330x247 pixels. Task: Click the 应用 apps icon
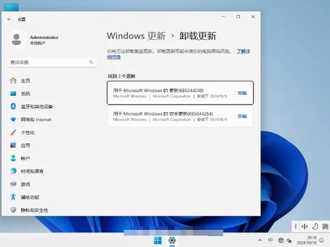[13, 145]
